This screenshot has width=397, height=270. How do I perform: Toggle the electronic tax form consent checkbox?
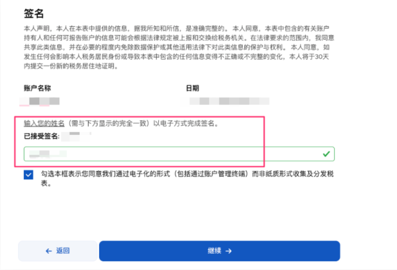coord(28,174)
